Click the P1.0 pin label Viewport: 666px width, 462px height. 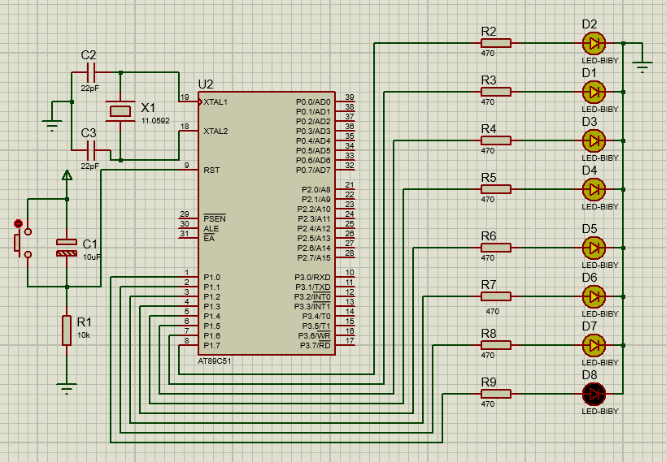(x=212, y=278)
